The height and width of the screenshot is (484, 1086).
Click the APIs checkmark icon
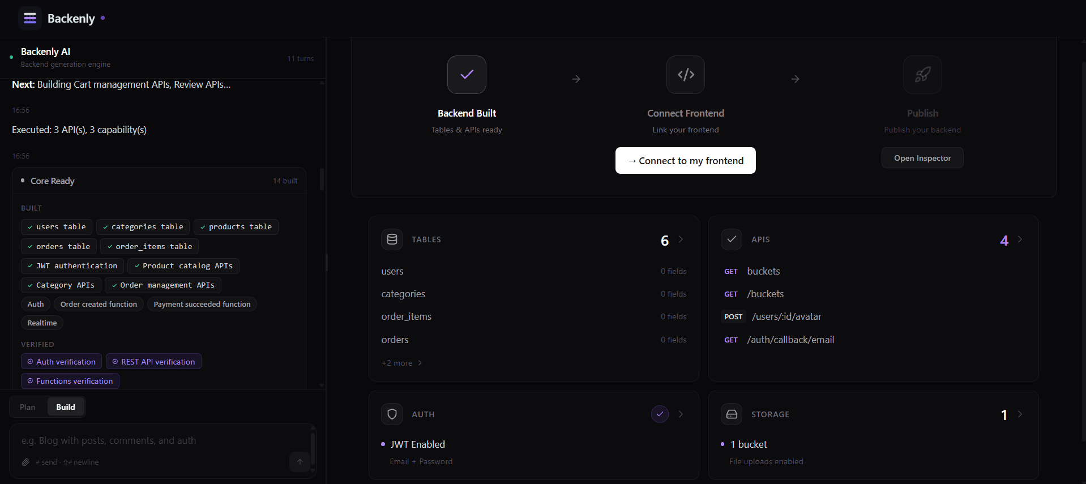pyautogui.click(x=732, y=239)
